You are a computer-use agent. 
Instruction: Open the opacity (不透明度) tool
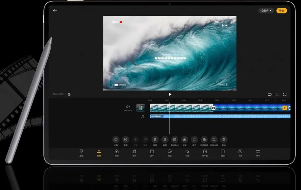204,140
